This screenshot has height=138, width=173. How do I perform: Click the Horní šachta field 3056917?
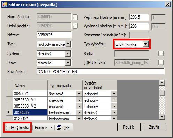point(54,17)
